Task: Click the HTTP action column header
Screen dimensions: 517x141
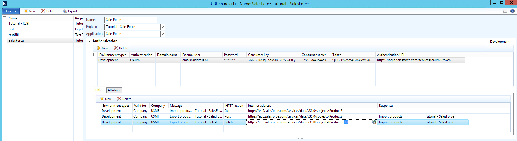Action: [x=235, y=106]
